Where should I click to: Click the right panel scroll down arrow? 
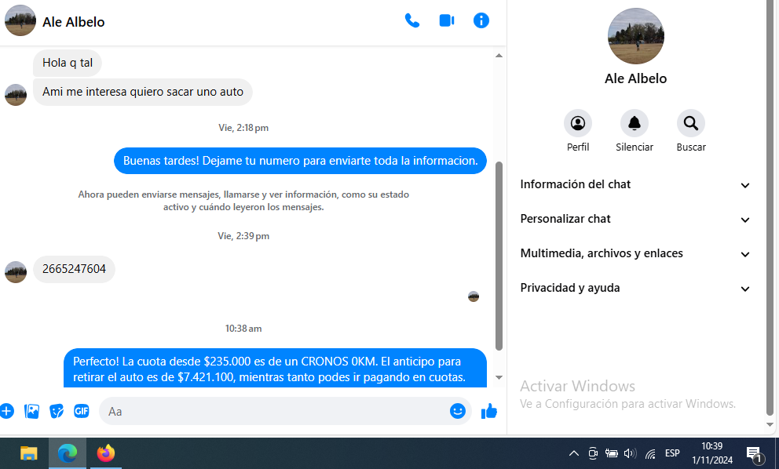[x=770, y=424]
